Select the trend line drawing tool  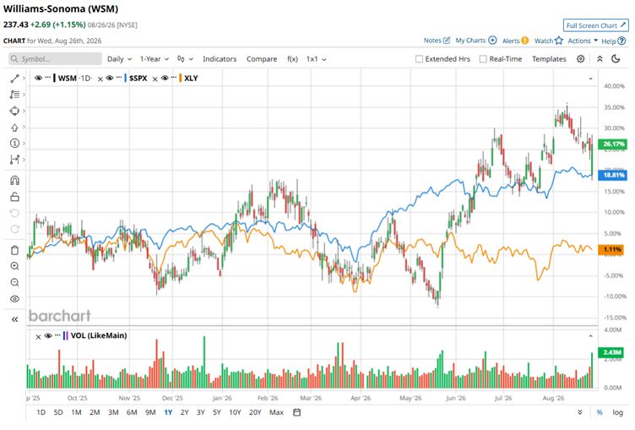14,79
